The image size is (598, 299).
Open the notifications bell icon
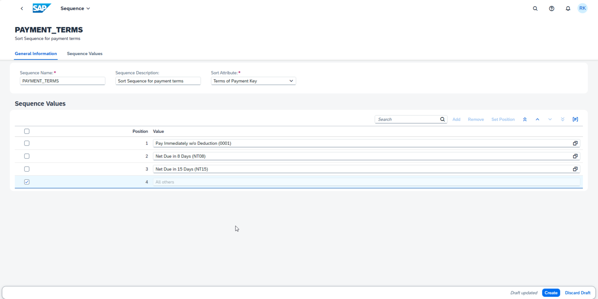tap(568, 8)
